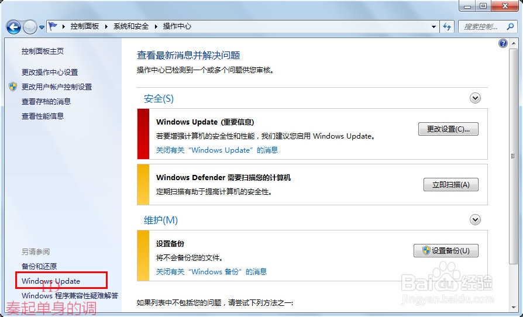Click 更改设置(C)... button
523x317 pixels.
448,129
